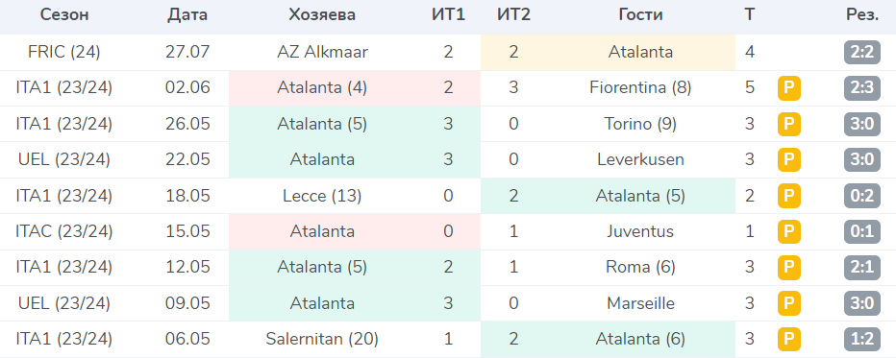Click the Гости column header
896x358 pixels.
click(640, 15)
